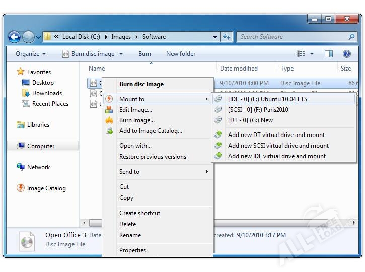The height and width of the screenshot is (272, 365).
Task: Click the Help question mark icon
Action: [346, 54]
